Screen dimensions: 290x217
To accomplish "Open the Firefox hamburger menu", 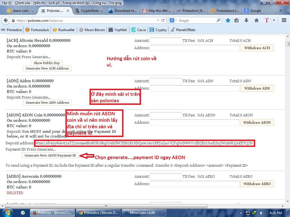I will pyautogui.click(x=284, y=20).
